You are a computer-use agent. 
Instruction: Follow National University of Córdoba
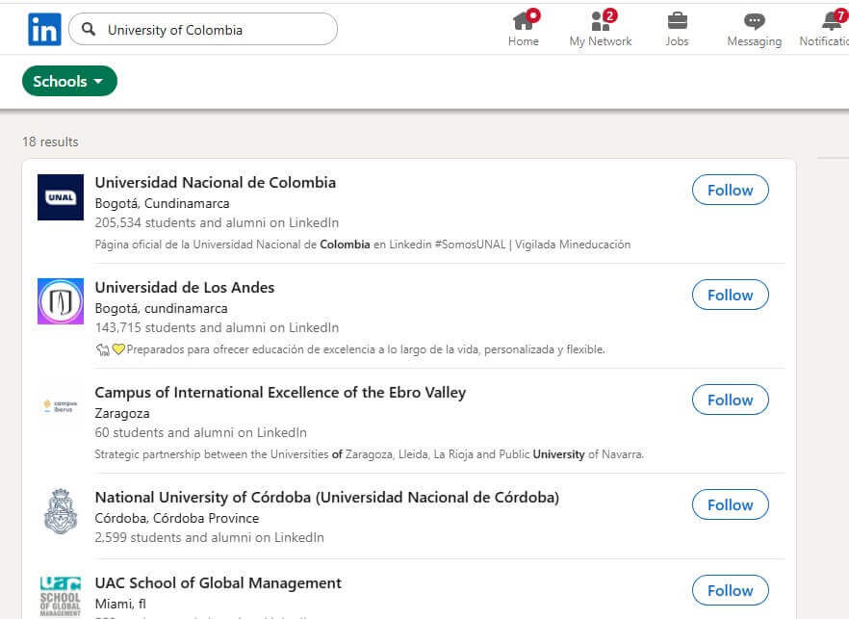pos(730,504)
